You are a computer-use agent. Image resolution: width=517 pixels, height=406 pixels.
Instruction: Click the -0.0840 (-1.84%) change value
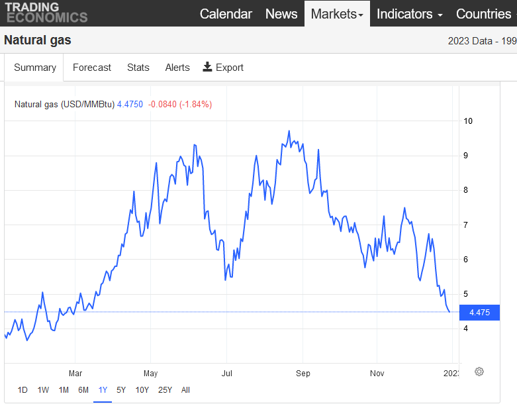click(x=180, y=104)
